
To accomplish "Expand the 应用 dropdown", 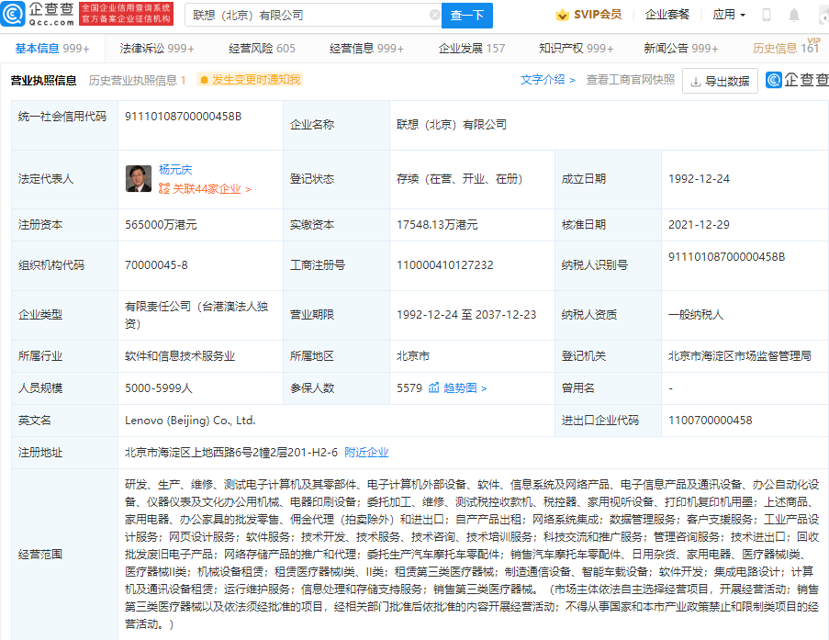I will pos(729,15).
